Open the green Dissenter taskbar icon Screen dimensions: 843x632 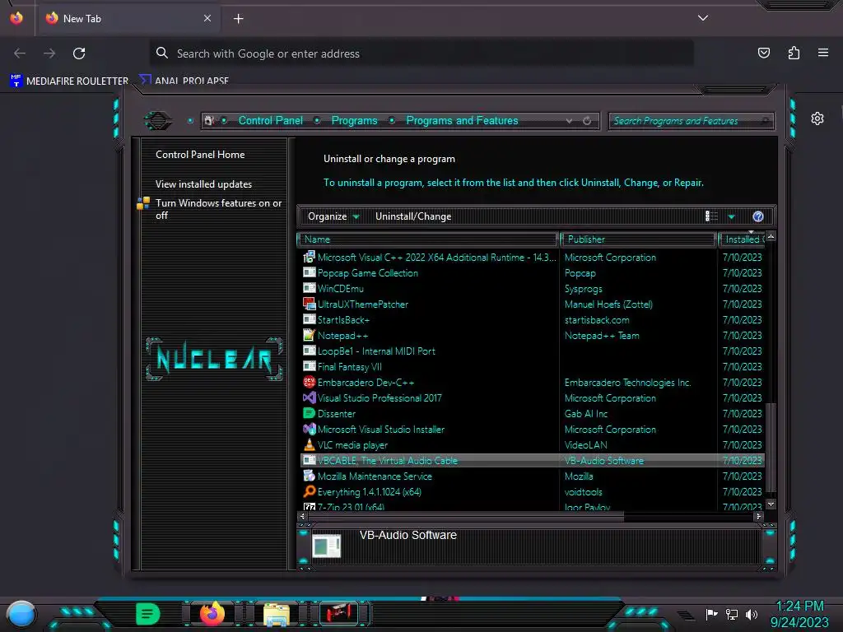[147, 613]
